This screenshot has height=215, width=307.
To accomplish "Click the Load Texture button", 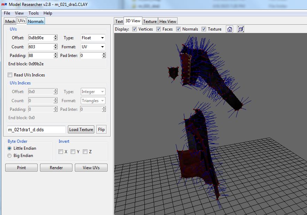I will (x=81, y=130).
